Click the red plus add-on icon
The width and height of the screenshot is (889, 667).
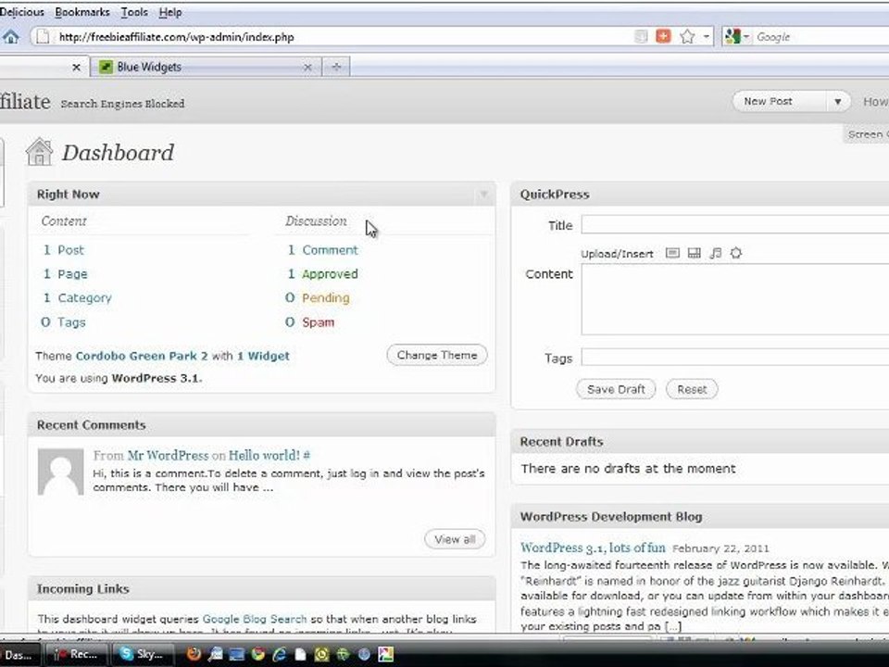[663, 36]
